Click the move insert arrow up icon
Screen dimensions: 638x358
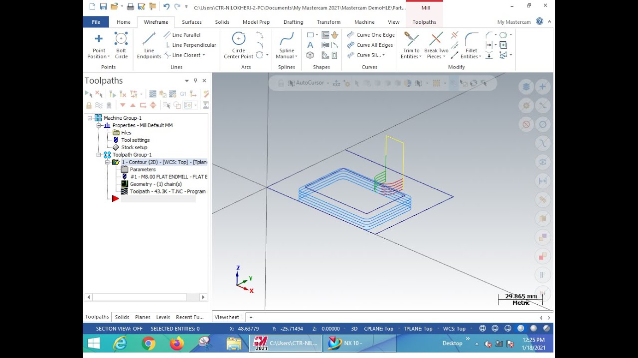tap(133, 105)
